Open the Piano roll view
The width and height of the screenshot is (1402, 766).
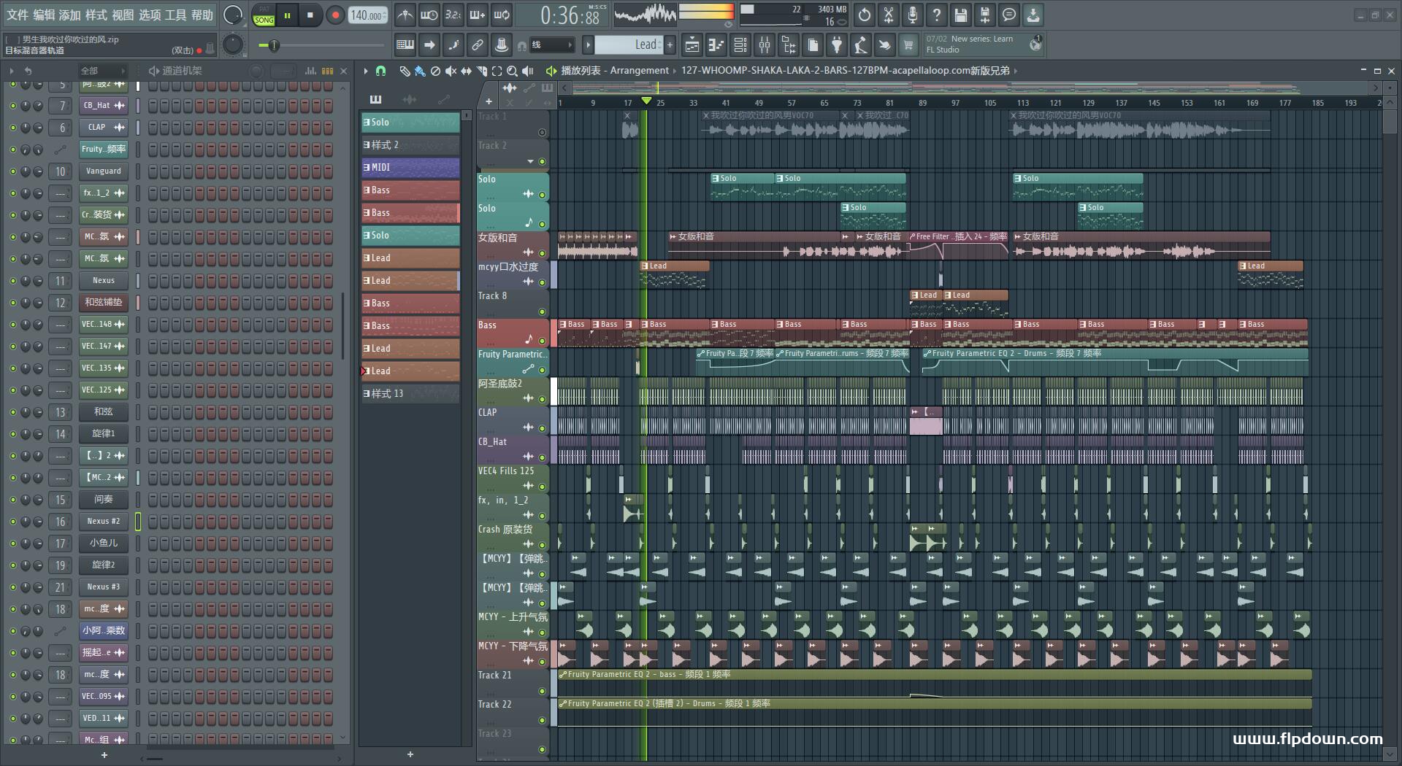(x=716, y=45)
